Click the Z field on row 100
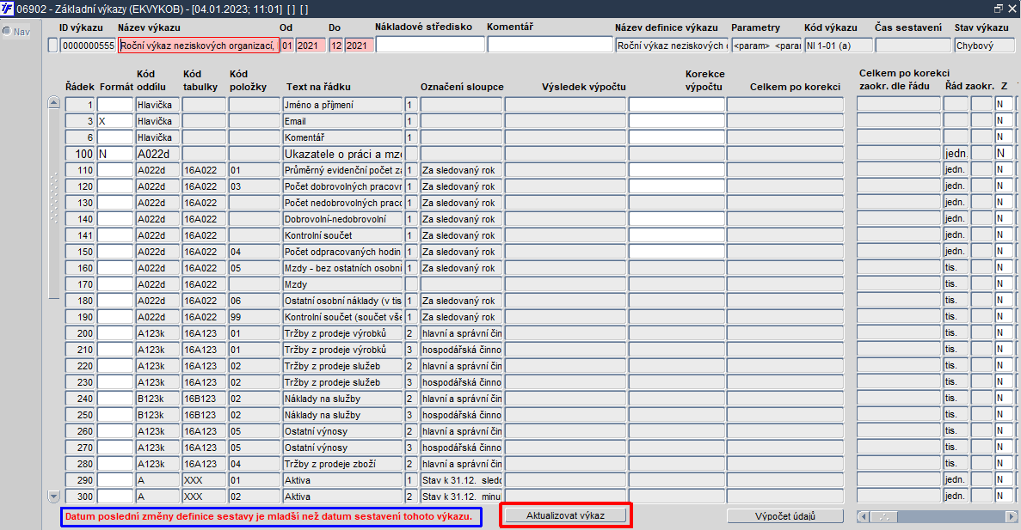Viewport: 1021px width, 530px height. tap(1004, 154)
